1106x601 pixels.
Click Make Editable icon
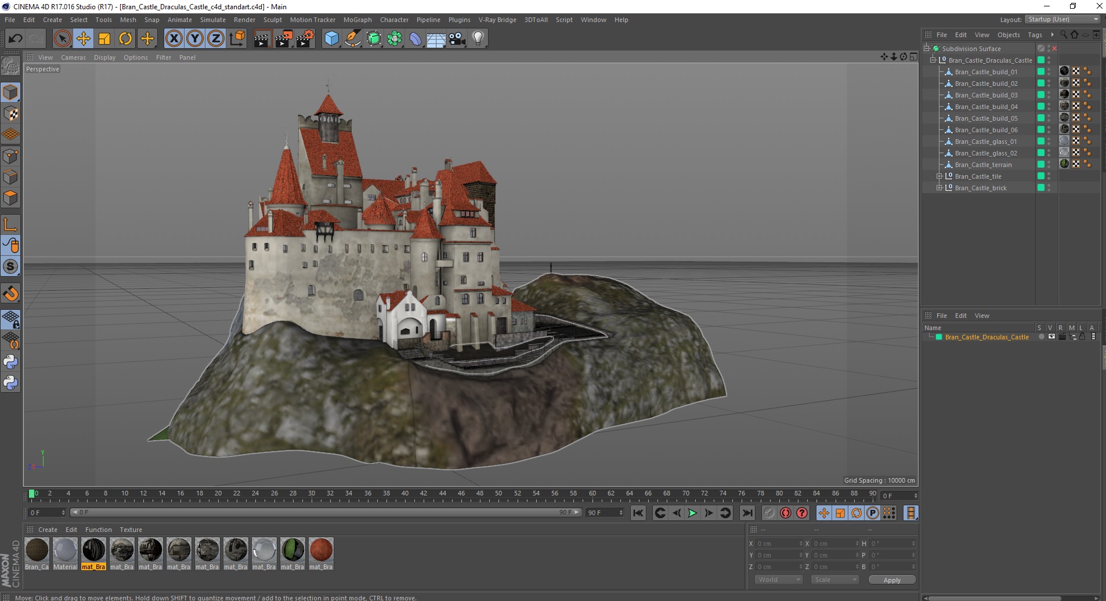pos(10,66)
